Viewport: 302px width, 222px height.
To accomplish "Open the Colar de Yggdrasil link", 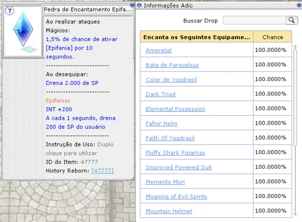I will [171, 80].
